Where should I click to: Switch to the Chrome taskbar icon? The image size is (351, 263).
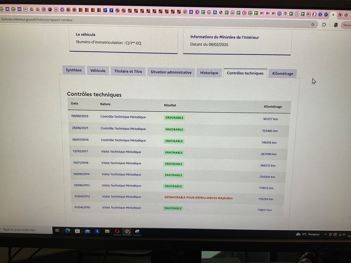click(127, 231)
